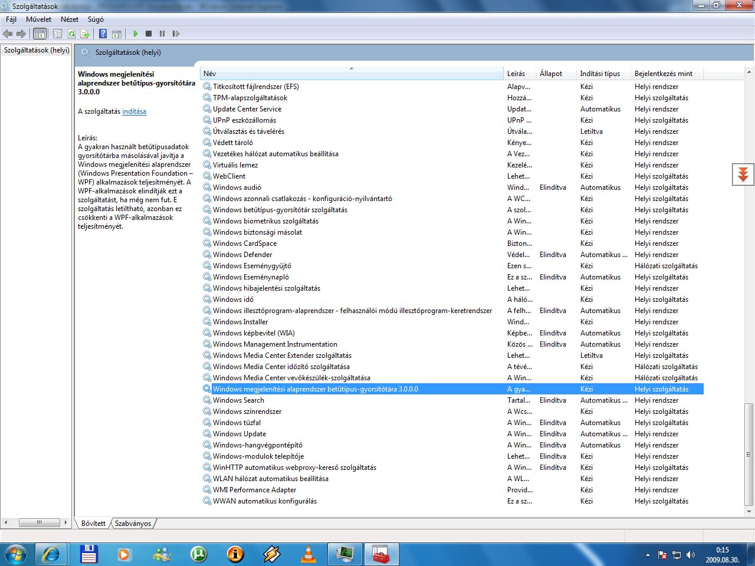The width and height of the screenshot is (755, 566).
Task: Restart the service with the restart button
Action: (x=176, y=34)
